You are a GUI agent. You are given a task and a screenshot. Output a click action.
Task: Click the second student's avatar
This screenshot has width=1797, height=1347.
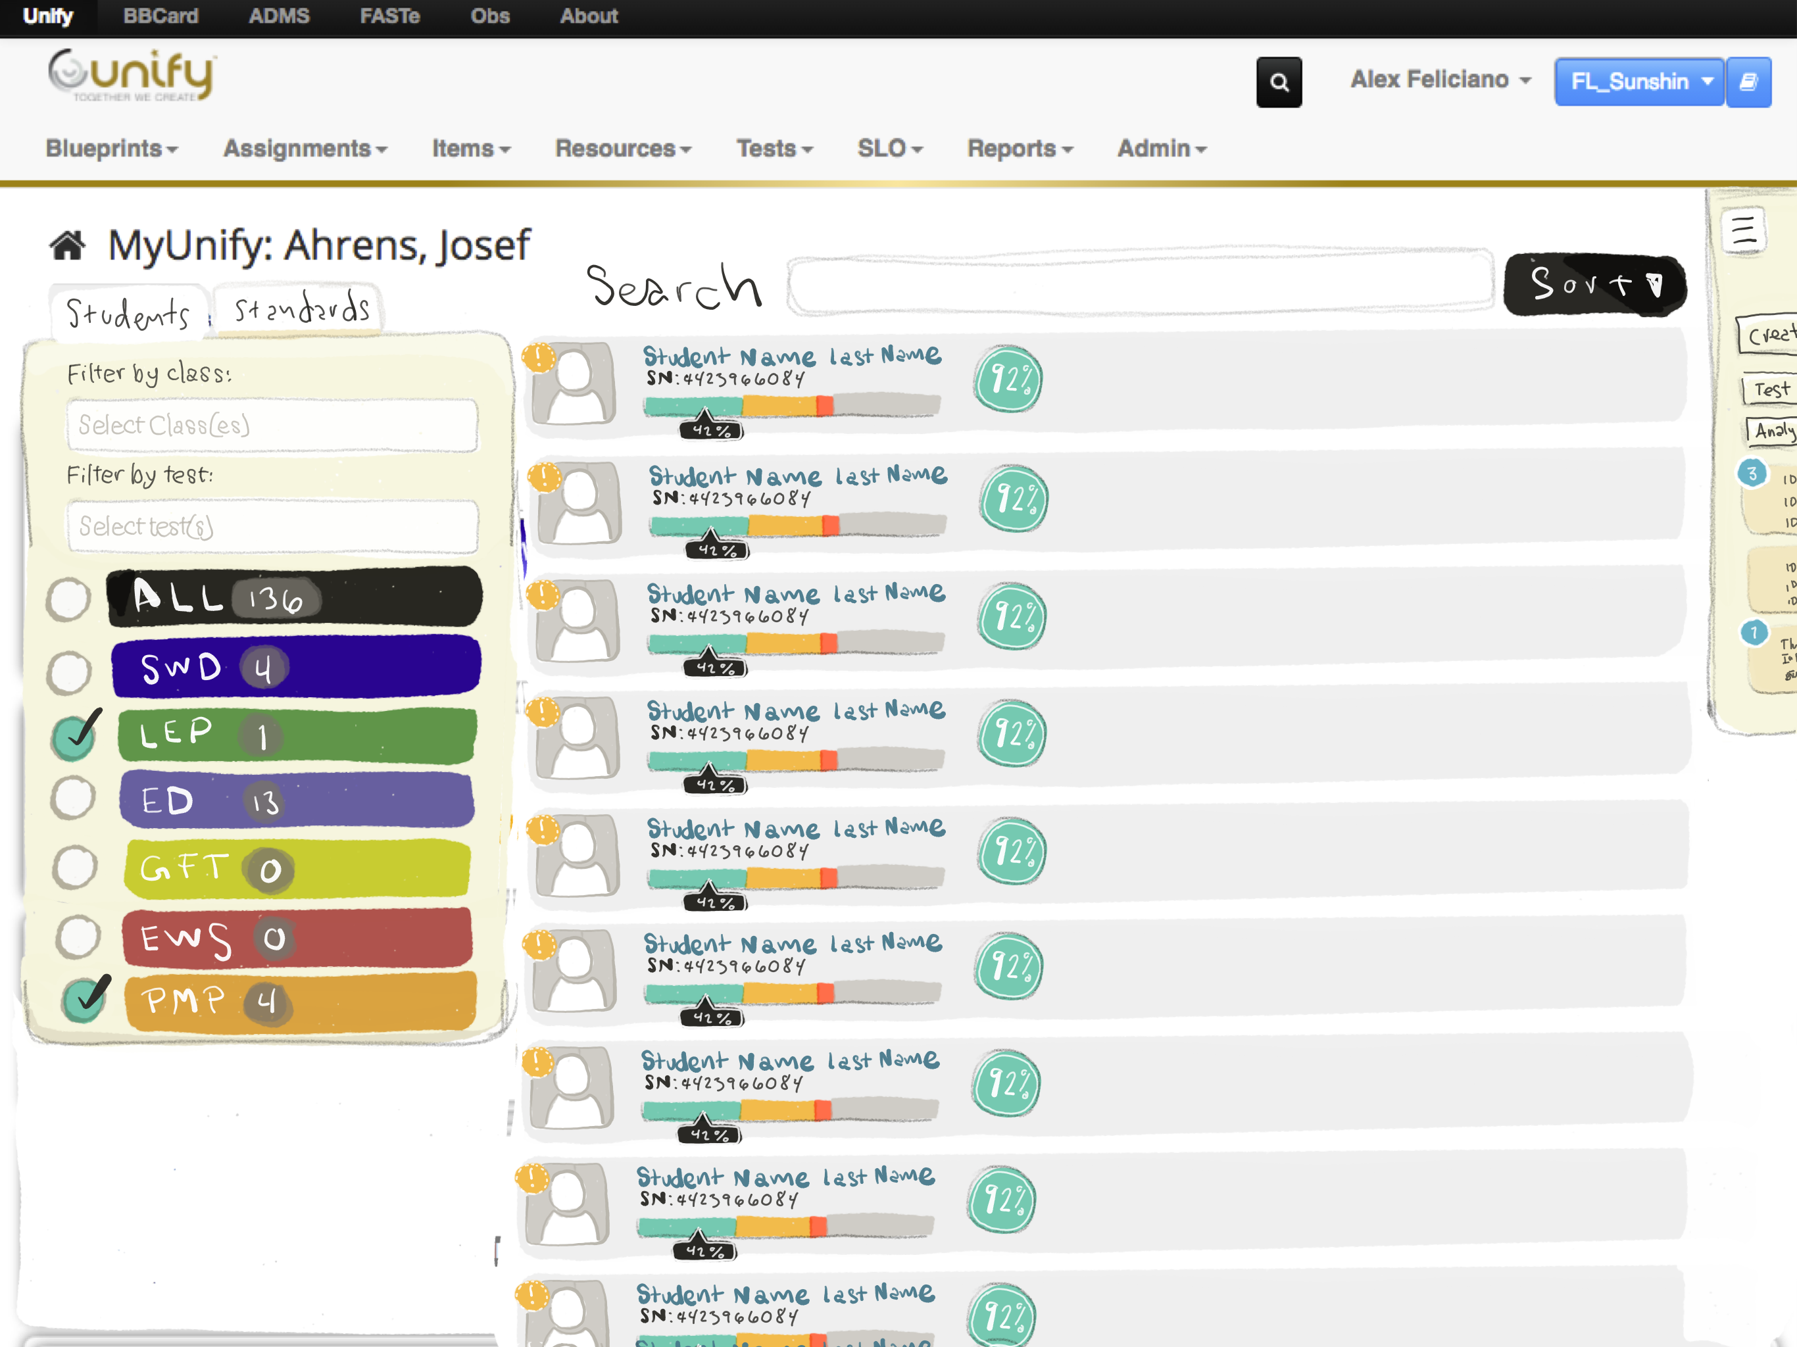pos(580,503)
